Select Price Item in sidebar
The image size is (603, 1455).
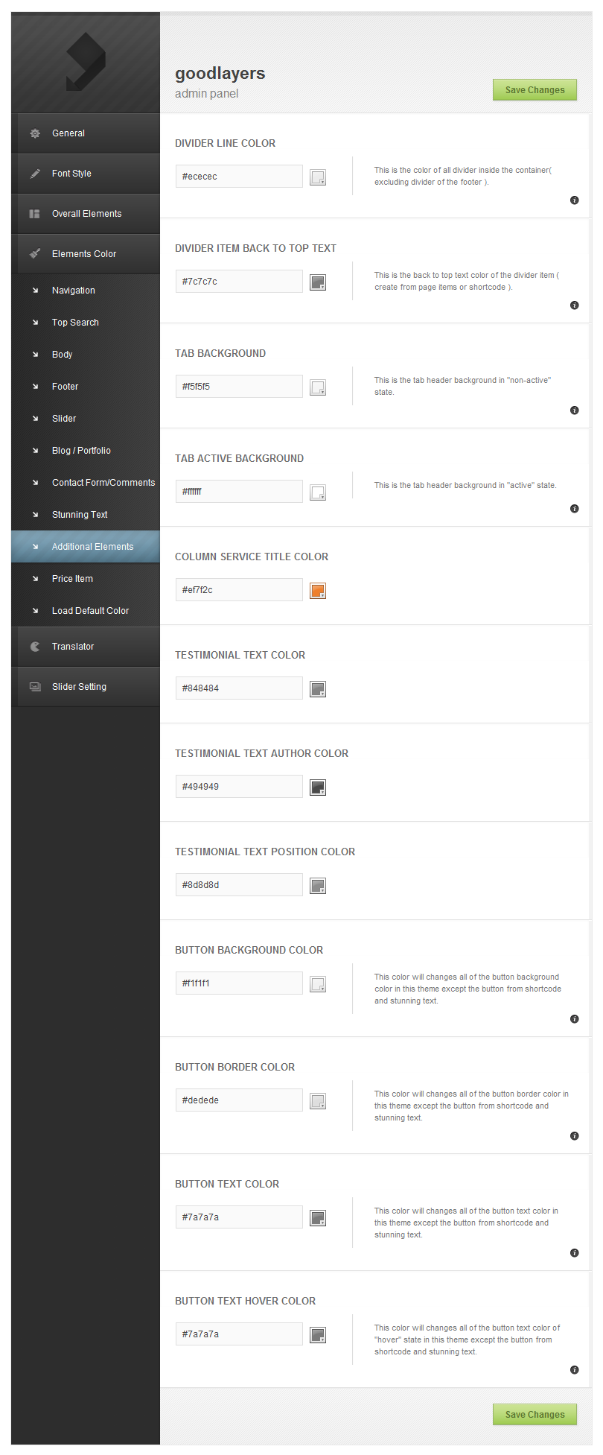(72, 579)
